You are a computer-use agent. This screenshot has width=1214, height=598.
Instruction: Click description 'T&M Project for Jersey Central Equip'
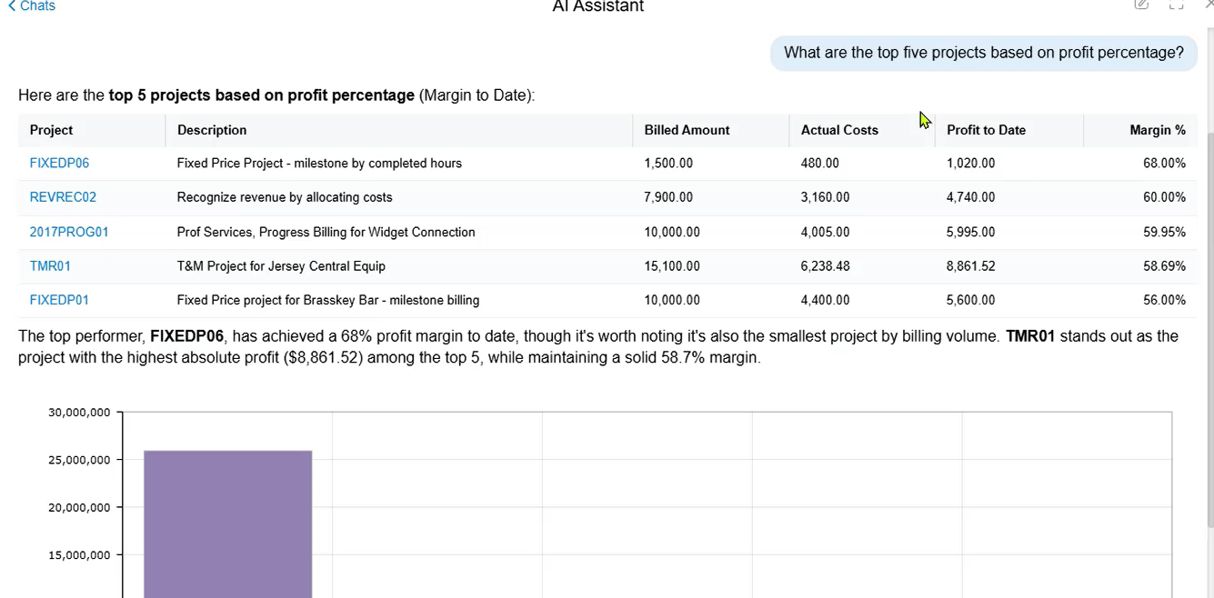click(x=281, y=266)
